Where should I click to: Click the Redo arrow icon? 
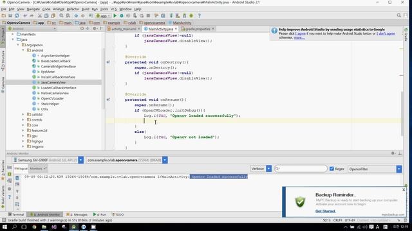[x=32, y=15]
